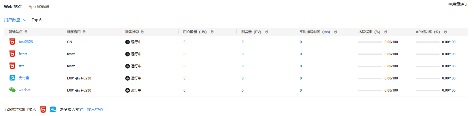Screen dimensions: 474x116
Task: Click the HTML5 icon beside test2323
Action: 12,42
